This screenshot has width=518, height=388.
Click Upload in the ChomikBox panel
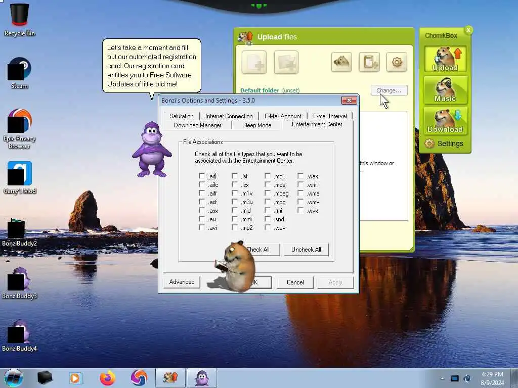click(445, 59)
